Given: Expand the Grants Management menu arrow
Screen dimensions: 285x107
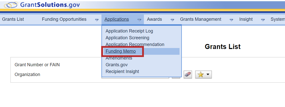Looking at the screenshot, I should pos(231,20).
